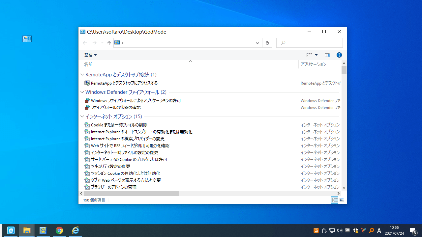Click the Forward arrow in Explorer
The height and width of the screenshot is (237, 422).
95,43
